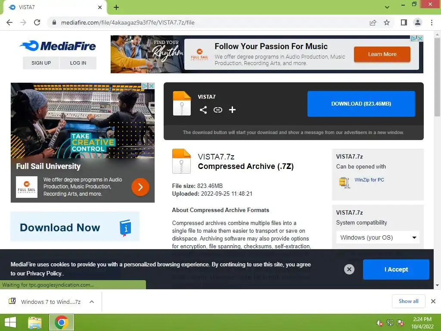Viewport: 441px width, 331px height.
Task: Close the VISTA7 tab
Action: [x=100, y=7]
